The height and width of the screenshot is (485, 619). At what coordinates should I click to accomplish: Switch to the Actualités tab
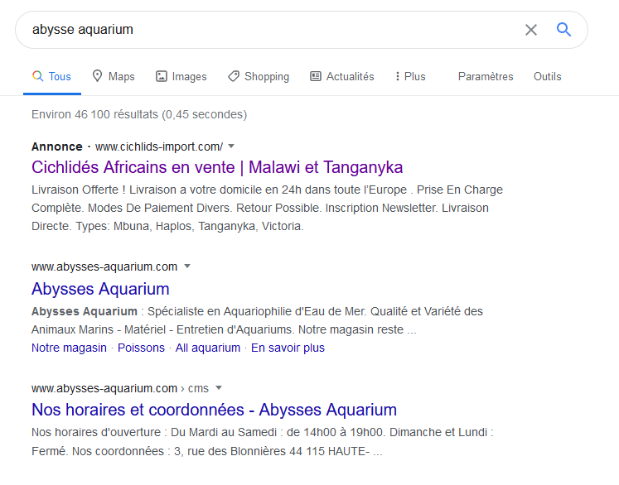pos(342,76)
